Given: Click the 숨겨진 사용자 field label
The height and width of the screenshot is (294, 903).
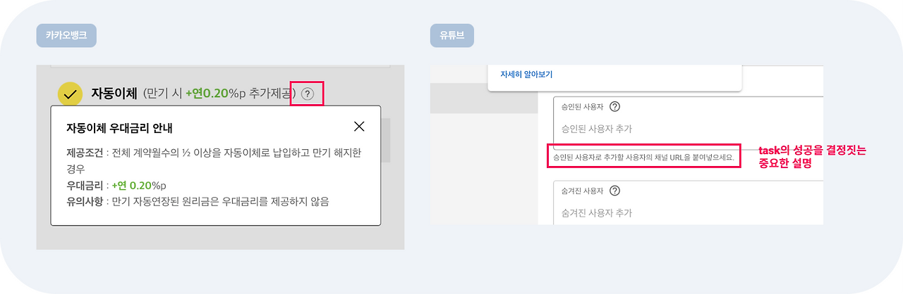Looking at the screenshot, I should coord(582,191).
